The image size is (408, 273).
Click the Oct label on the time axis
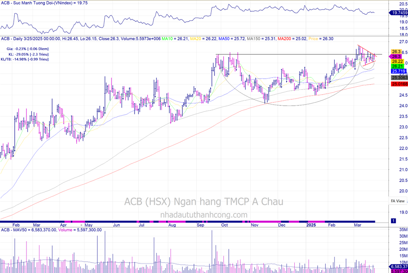[x=224, y=225]
